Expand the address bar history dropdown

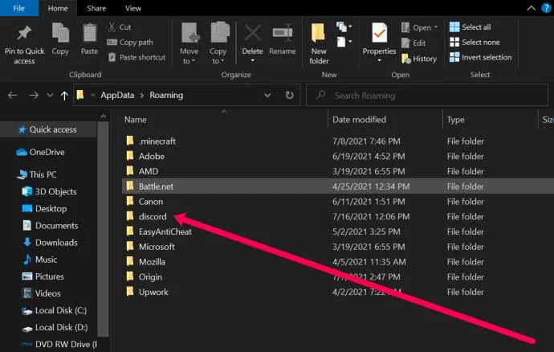[x=267, y=95]
